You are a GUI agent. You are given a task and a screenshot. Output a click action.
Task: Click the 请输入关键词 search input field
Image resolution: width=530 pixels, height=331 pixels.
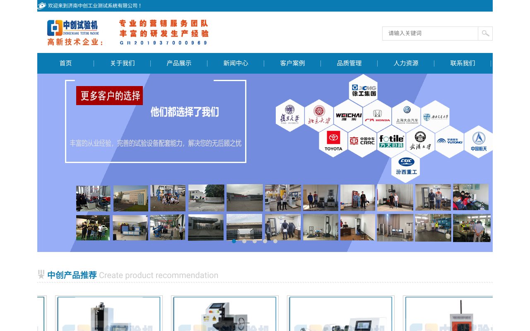(x=431, y=34)
